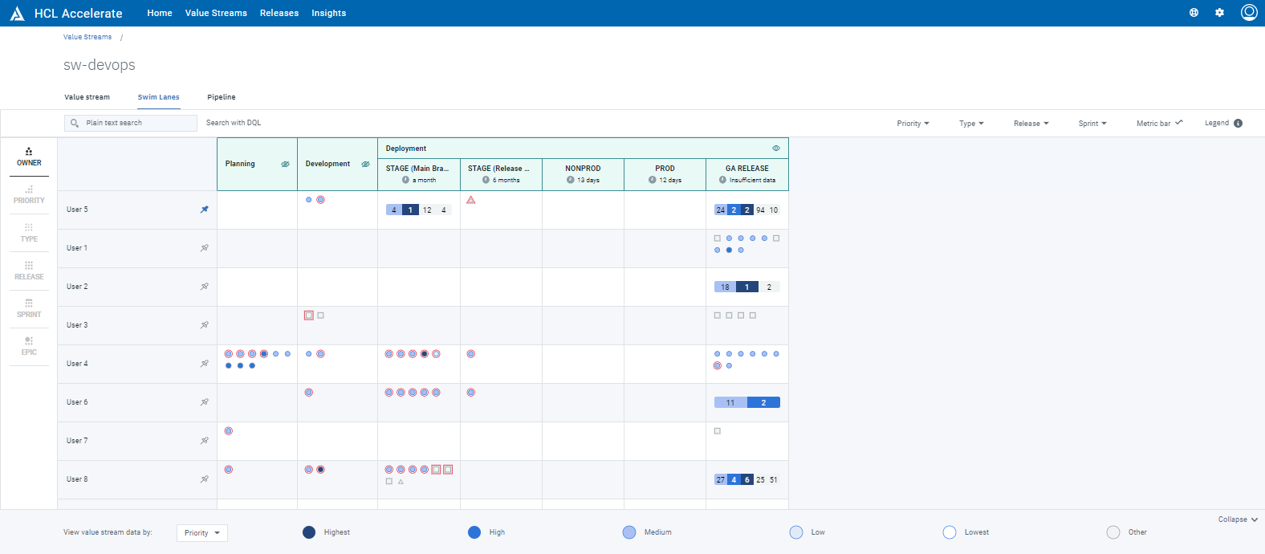Pin the User 1 row
Image resolution: width=1265 pixels, height=554 pixels.
tap(205, 248)
